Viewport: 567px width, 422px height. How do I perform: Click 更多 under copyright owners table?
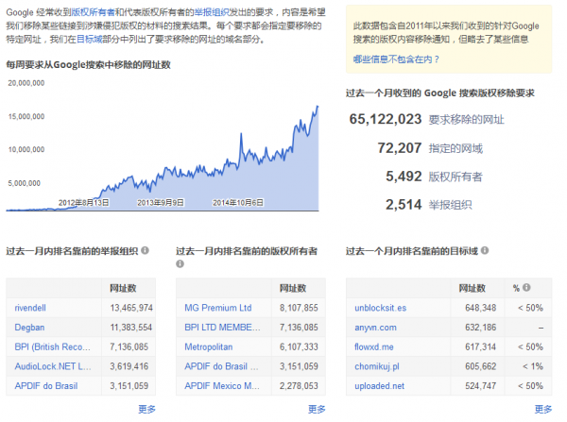pos(317,409)
